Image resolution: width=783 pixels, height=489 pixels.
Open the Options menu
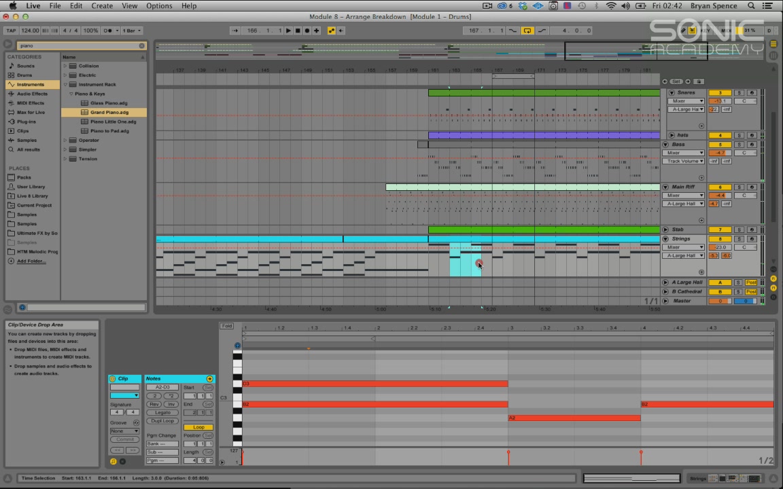[x=159, y=5]
